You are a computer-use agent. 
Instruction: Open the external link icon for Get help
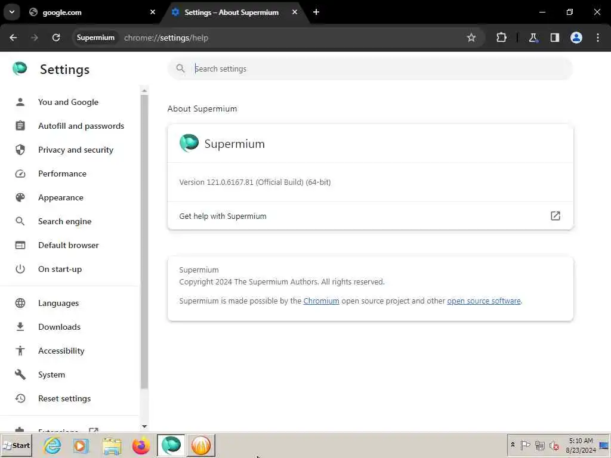[556, 216]
